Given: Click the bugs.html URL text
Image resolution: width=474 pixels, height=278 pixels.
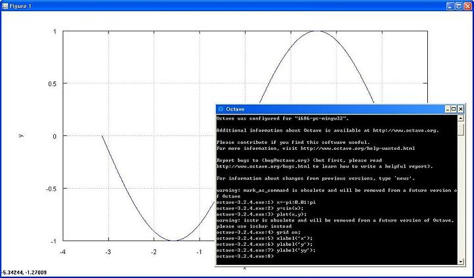Looking at the screenshot, I should click(x=263, y=166).
